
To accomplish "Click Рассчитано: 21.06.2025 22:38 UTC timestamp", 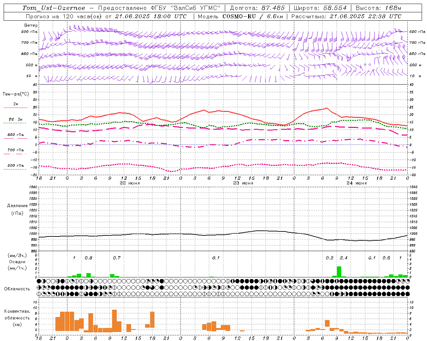I will tap(346, 16).
